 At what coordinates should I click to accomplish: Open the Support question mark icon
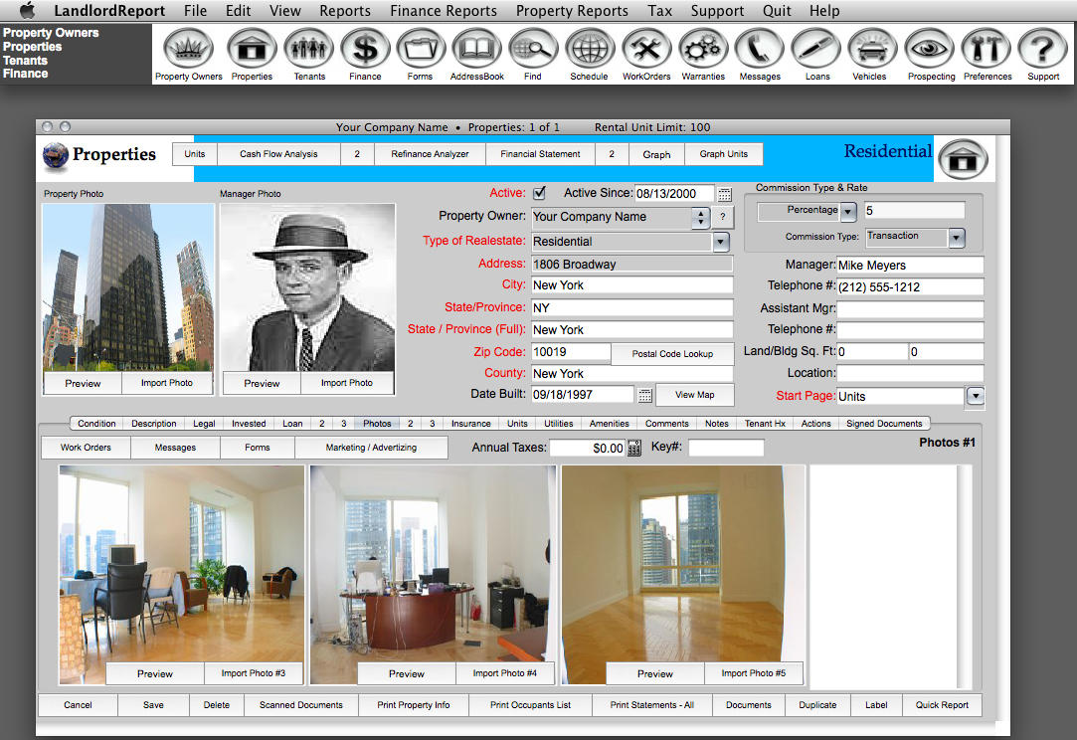click(1042, 49)
